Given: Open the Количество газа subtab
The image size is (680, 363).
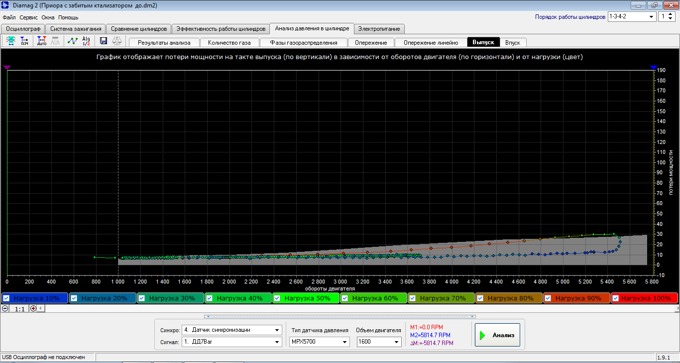Looking at the screenshot, I should click(x=229, y=43).
